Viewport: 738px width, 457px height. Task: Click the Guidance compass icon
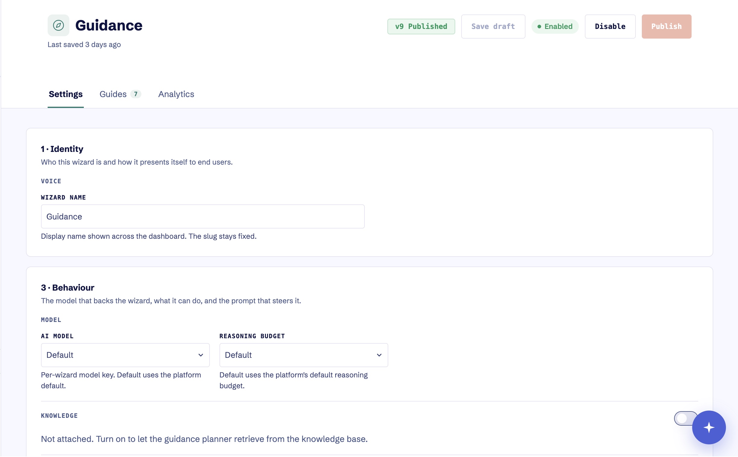point(58,25)
